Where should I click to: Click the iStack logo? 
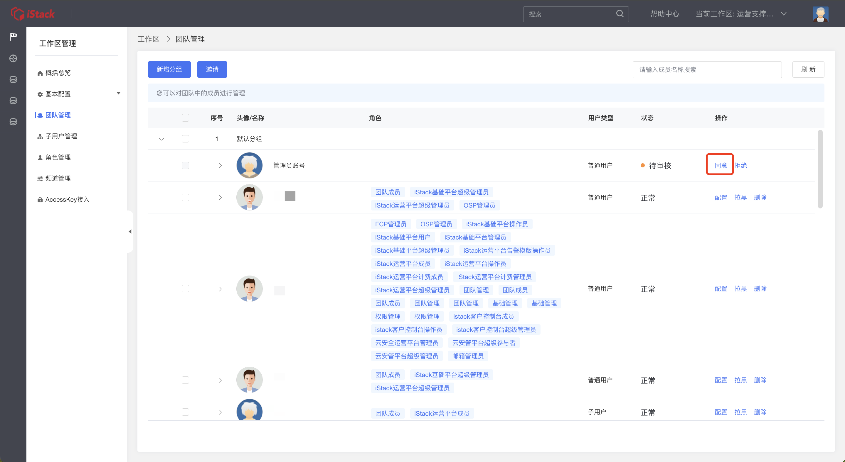click(x=33, y=14)
